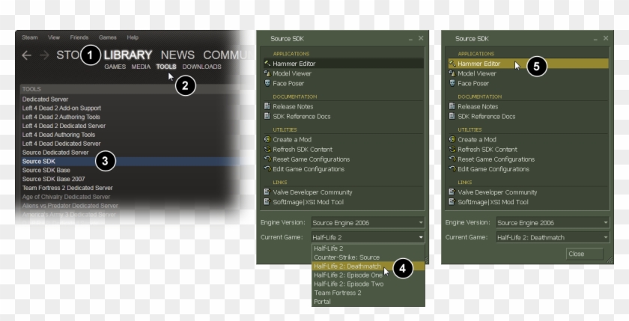This screenshot has height=321, width=629.
Task: Click Valve Developer Community icon, right window
Action: click(x=452, y=192)
